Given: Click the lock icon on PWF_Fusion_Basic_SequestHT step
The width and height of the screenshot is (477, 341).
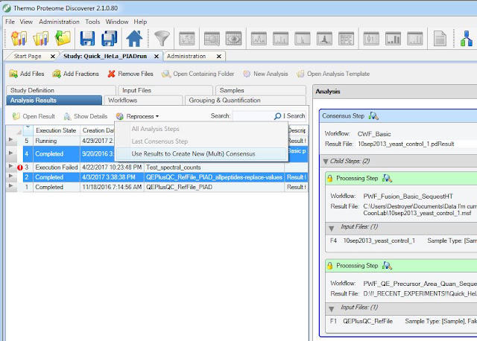Looking at the screenshot, I should tap(329, 179).
